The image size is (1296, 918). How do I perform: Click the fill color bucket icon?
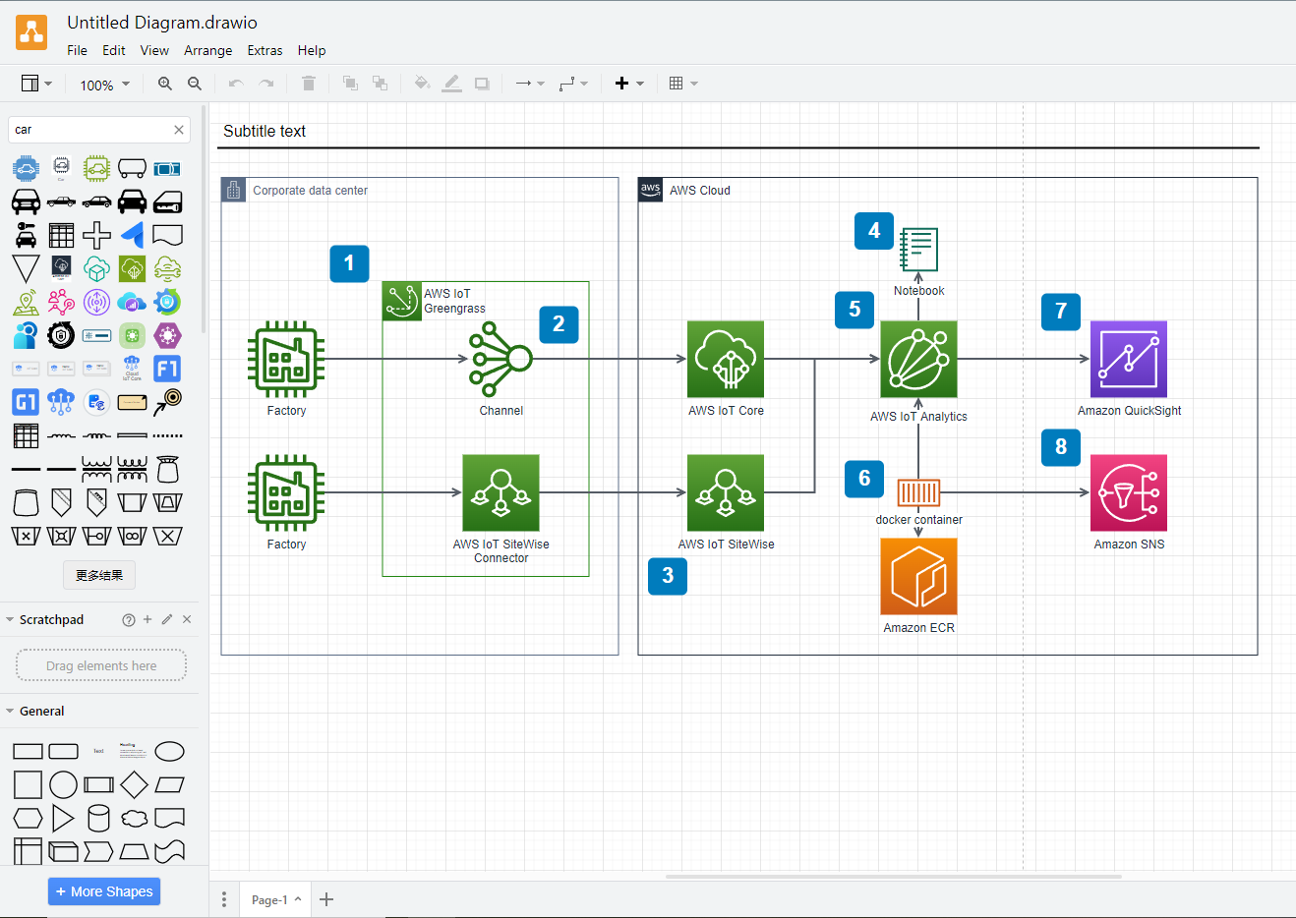pyautogui.click(x=422, y=84)
